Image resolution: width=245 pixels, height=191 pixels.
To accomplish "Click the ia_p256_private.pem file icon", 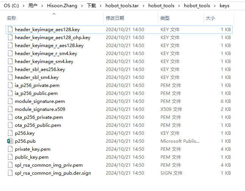I will click(x=10, y=85).
